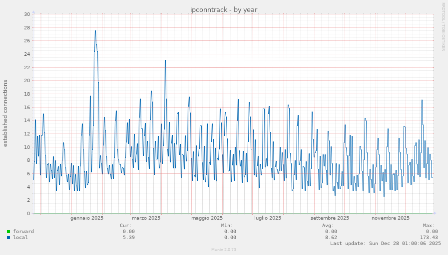
Task: Select the 'maggio 2025' x-axis label
Action: click(x=207, y=218)
